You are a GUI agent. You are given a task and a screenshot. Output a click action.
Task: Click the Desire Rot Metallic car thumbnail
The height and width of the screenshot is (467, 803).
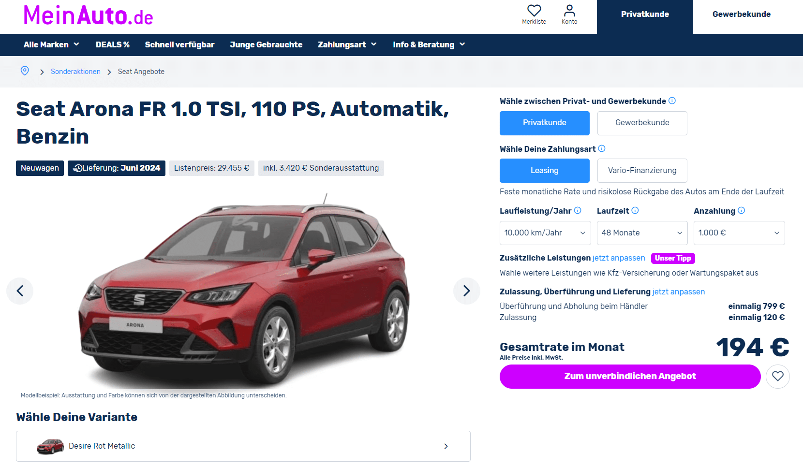50,446
